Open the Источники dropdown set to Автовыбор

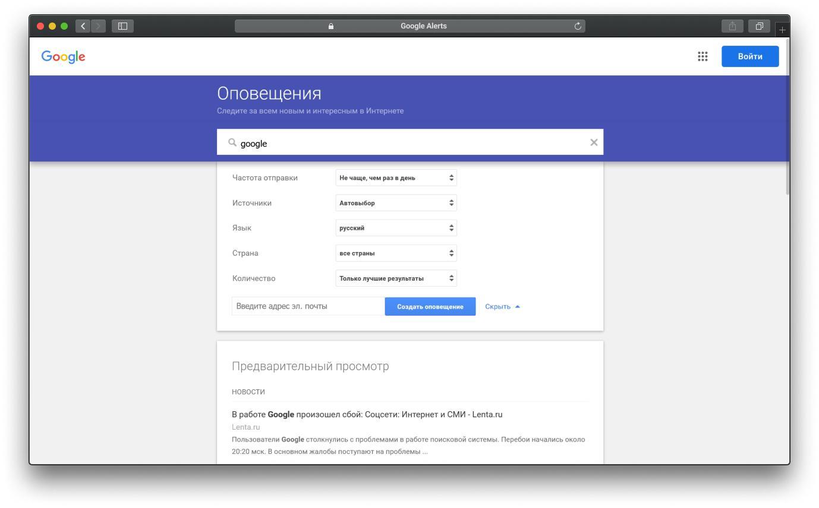tap(396, 203)
